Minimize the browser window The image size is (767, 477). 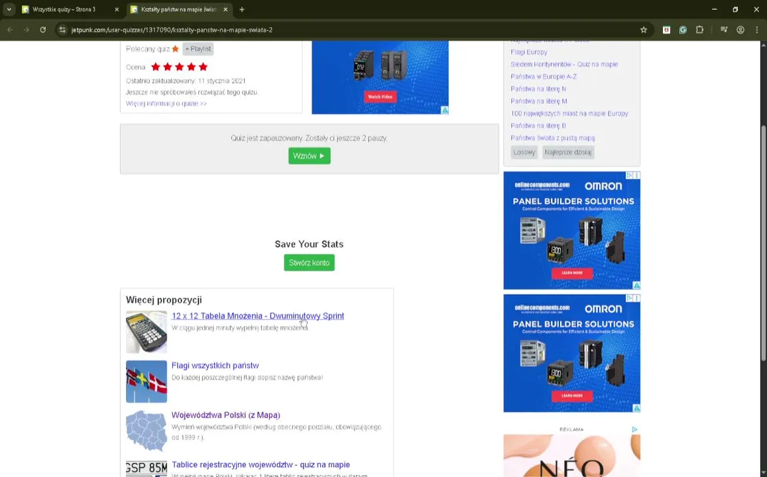coord(714,9)
